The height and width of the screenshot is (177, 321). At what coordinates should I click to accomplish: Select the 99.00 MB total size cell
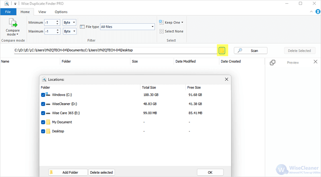(x=150, y=113)
